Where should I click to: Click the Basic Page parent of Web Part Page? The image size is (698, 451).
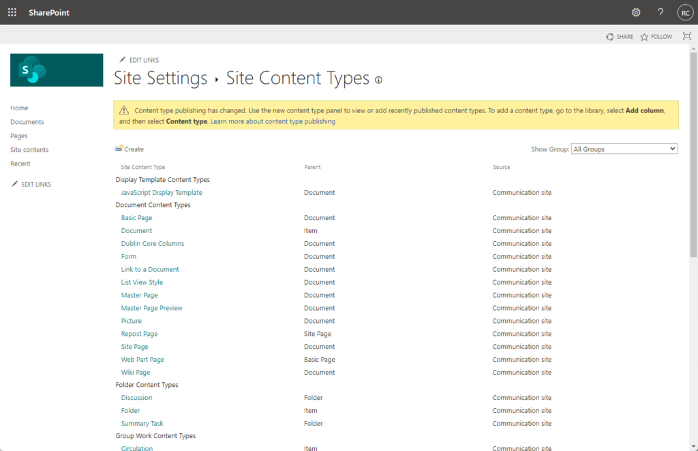click(320, 360)
